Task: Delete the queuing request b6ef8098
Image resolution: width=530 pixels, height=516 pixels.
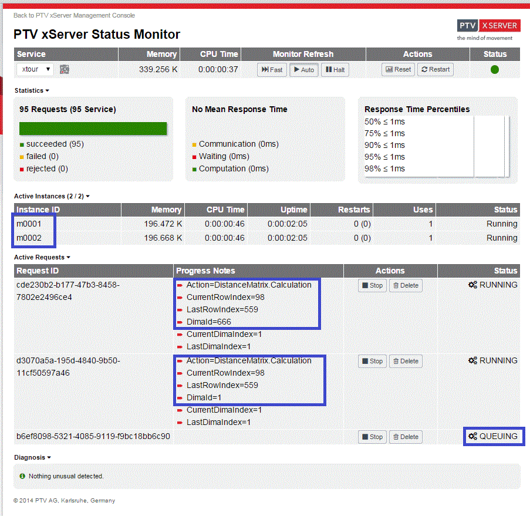Action: [x=405, y=437]
